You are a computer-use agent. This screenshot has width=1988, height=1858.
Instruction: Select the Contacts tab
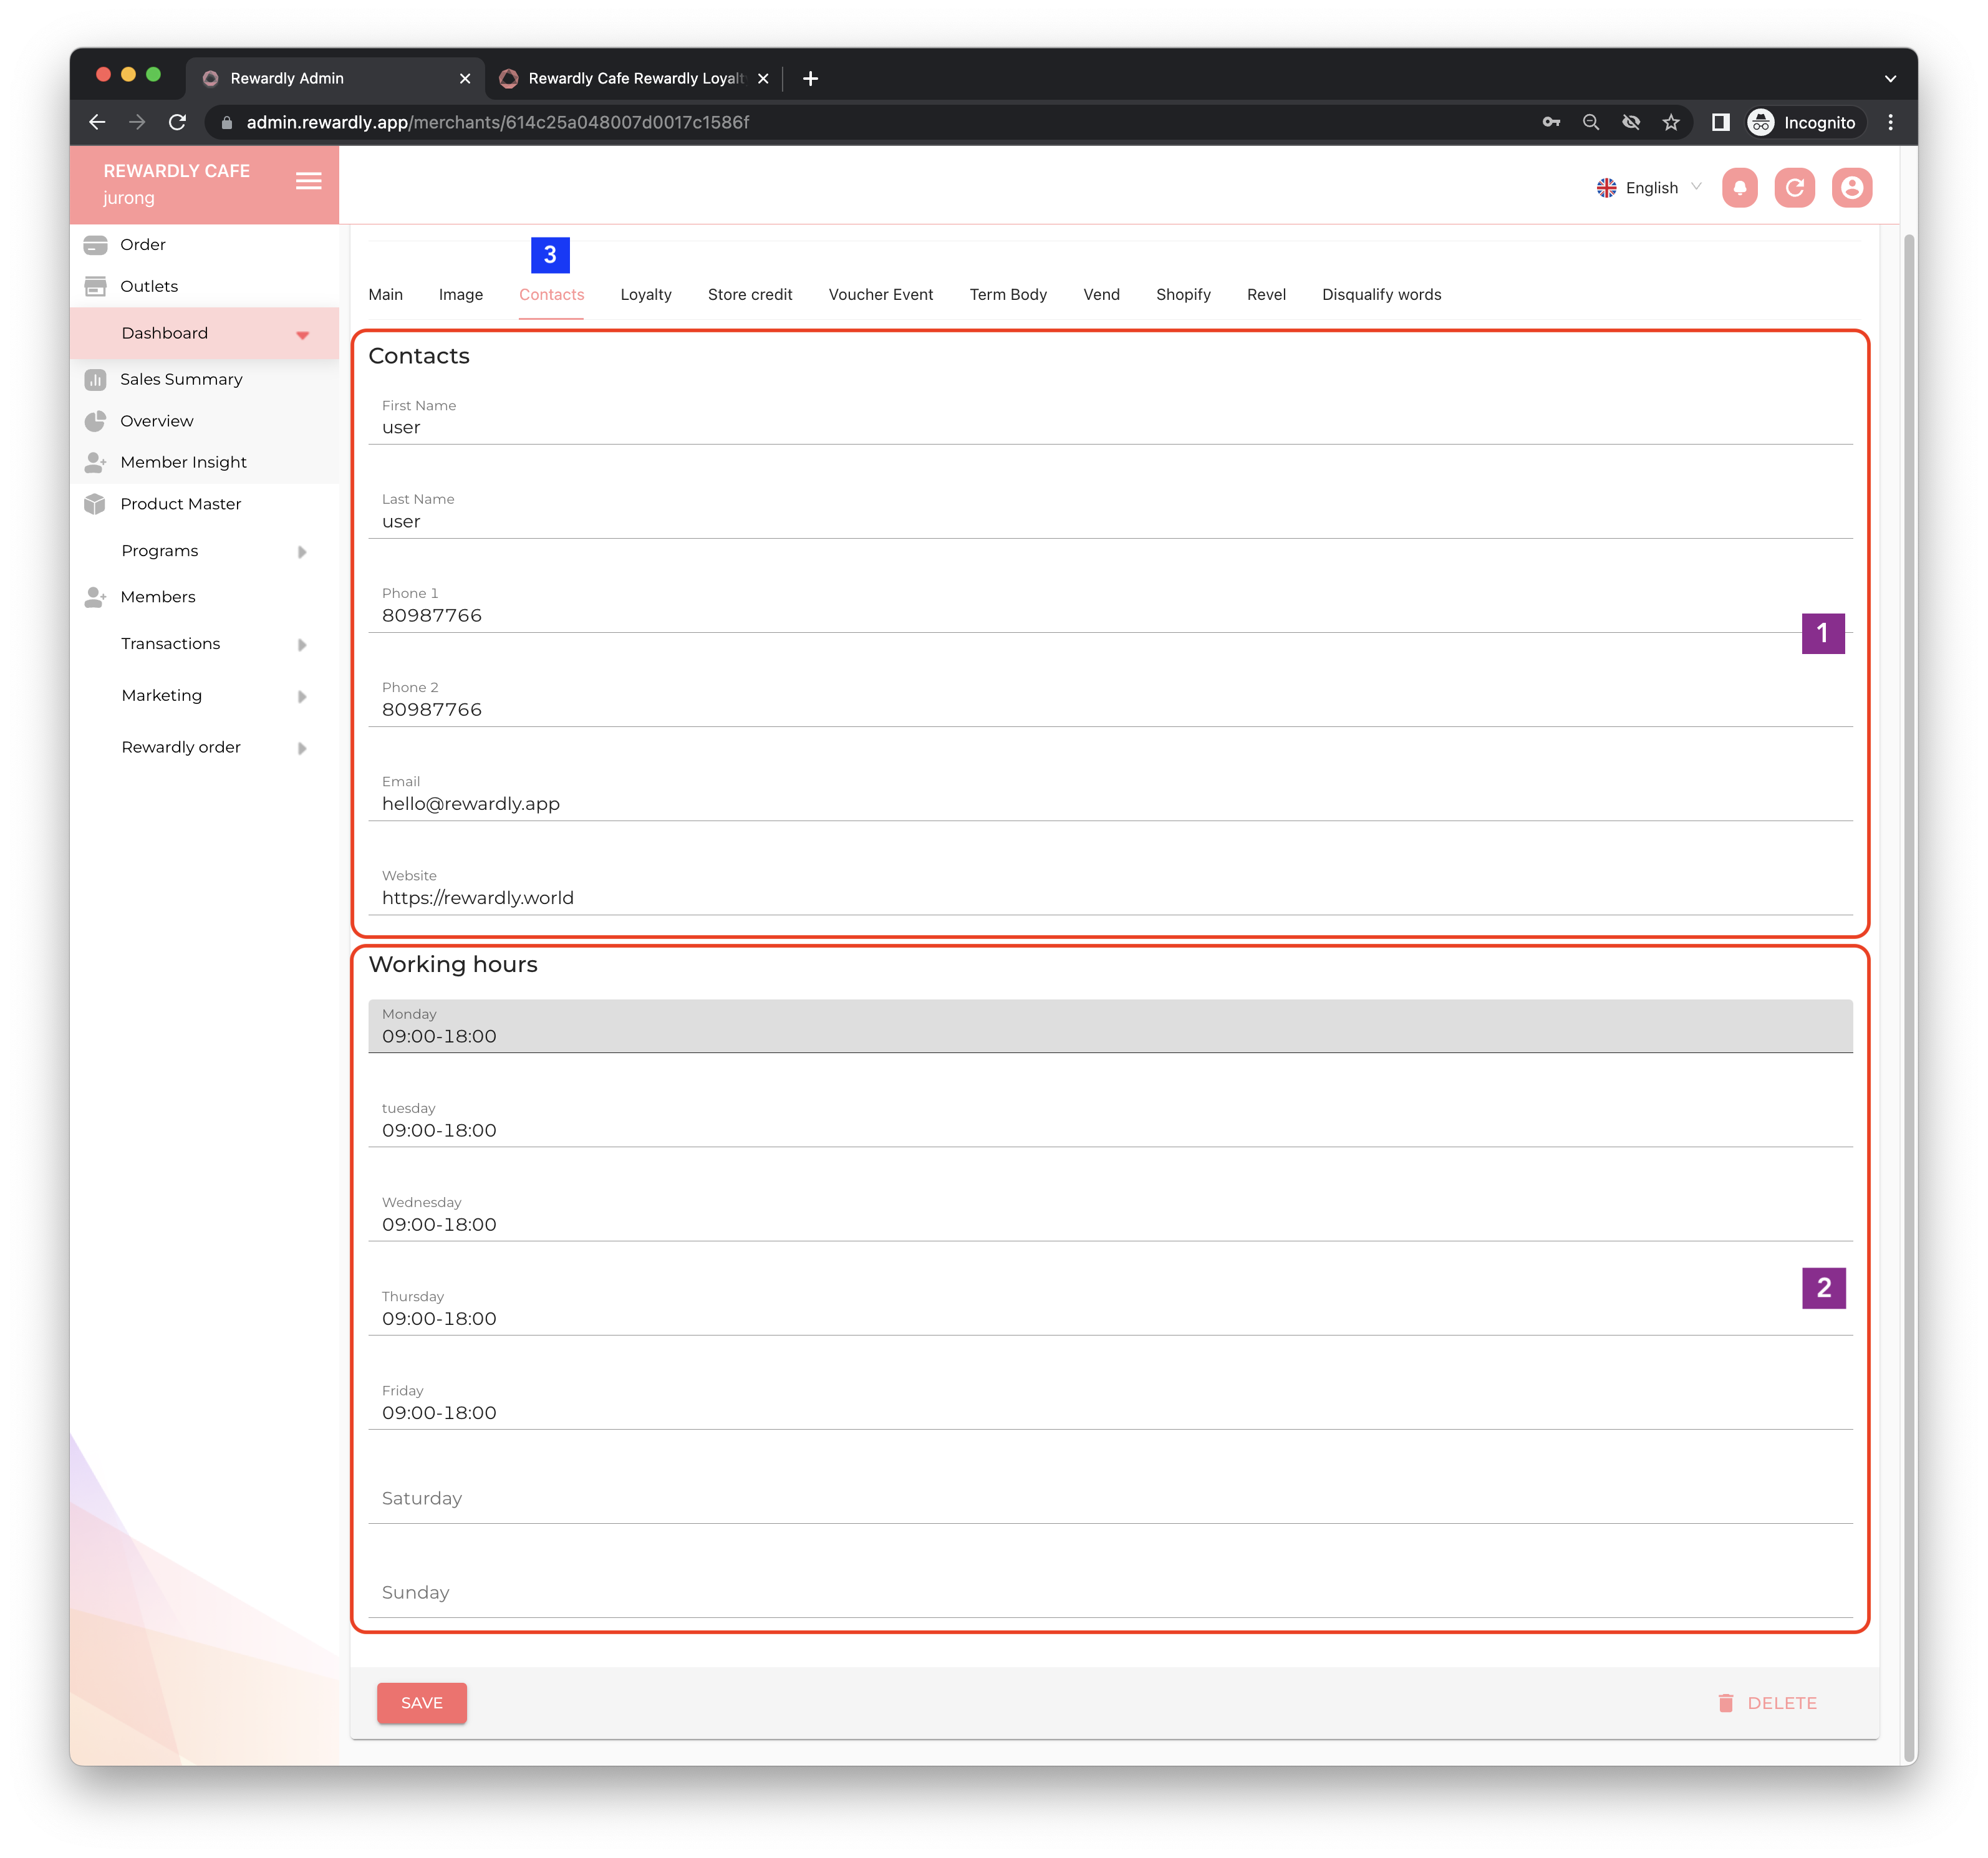[551, 295]
